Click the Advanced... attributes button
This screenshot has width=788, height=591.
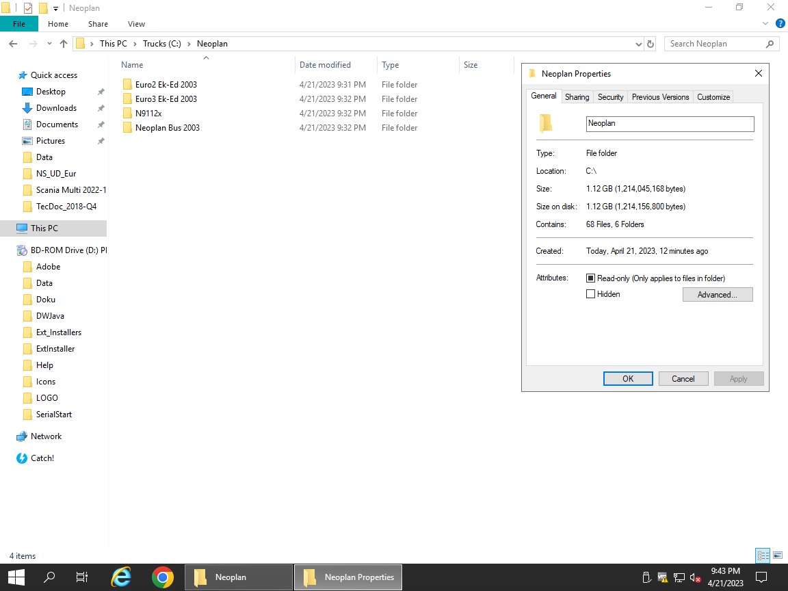[x=717, y=295]
